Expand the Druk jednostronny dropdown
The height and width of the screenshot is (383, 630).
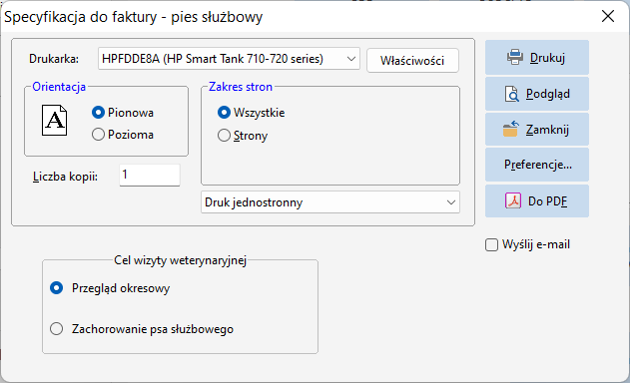(x=330, y=202)
